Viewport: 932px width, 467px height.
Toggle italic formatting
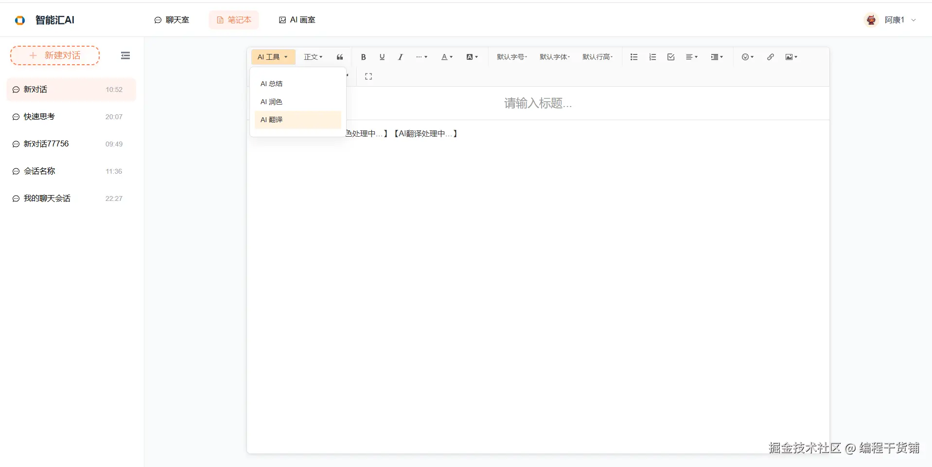[400, 57]
